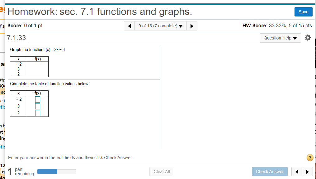316x179 pixels.
Task: Click the part remaining progress bar
Action: click(x=57, y=171)
